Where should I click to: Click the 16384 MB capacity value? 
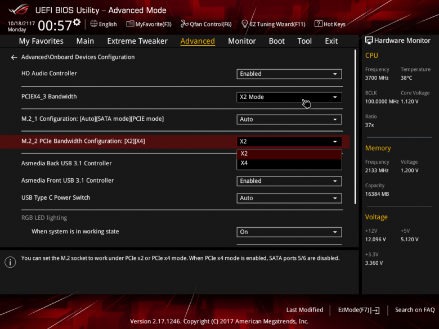point(377,194)
